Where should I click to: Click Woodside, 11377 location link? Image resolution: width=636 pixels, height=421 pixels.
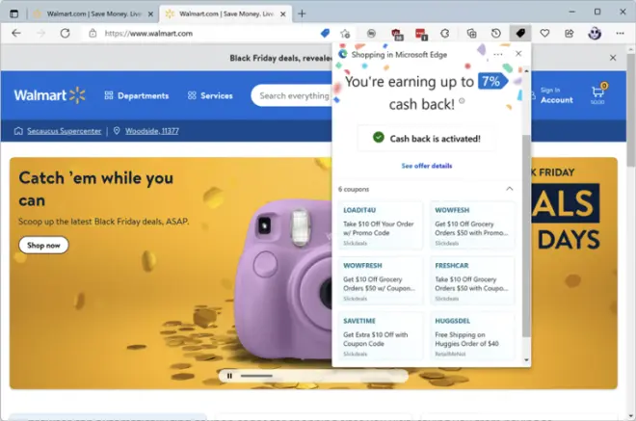click(x=151, y=131)
